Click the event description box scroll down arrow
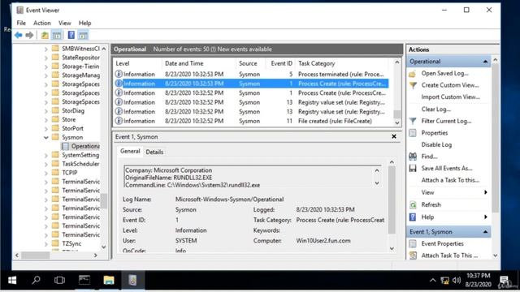520x292 pixels. point(377,183)
